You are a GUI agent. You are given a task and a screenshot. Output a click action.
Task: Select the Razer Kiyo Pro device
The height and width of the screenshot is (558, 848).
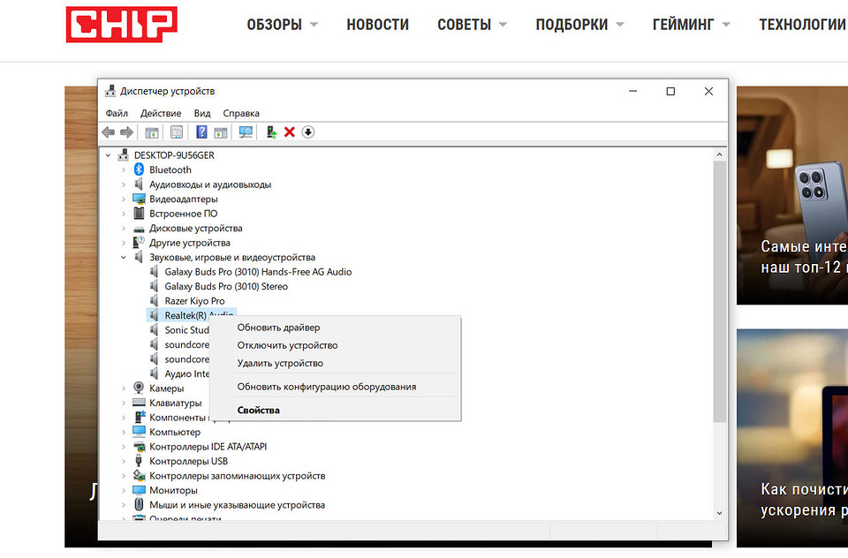[196, 300]
